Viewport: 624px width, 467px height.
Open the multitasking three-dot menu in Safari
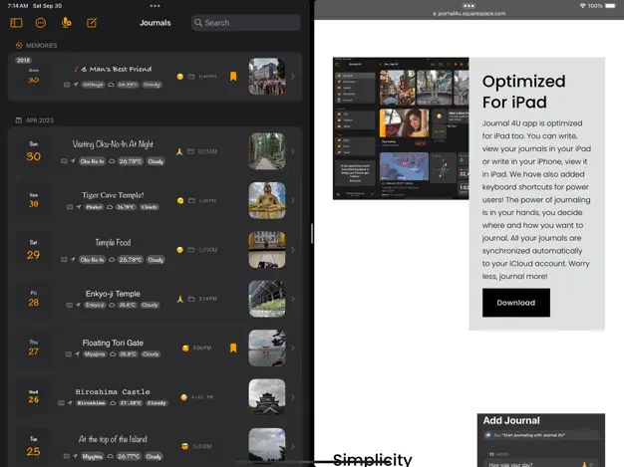click(x=468, y=5)
